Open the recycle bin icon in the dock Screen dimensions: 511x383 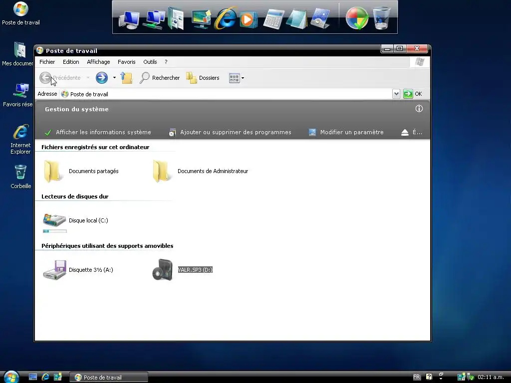382,18
